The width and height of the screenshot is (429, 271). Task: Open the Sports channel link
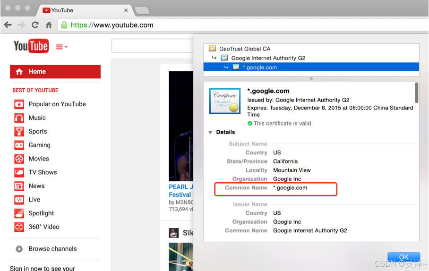point(38,132)
